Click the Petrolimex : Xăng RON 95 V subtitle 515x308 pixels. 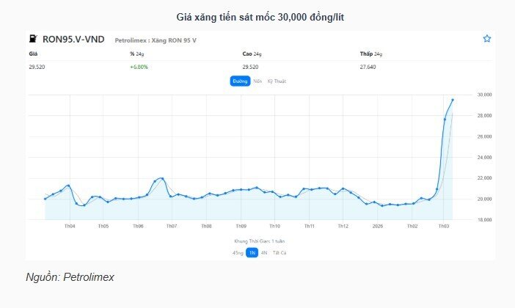point(156,40)
